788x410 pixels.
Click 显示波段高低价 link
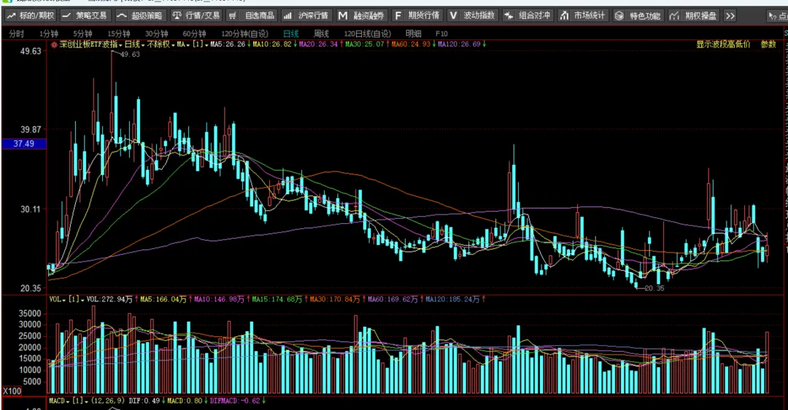[723, 45]
